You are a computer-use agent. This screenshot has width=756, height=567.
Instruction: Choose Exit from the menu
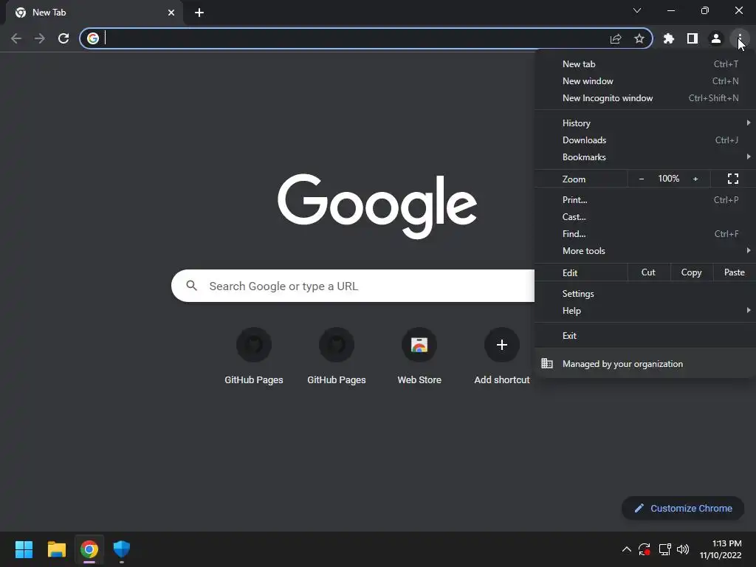pyautogui.click(x=645, y=336)
